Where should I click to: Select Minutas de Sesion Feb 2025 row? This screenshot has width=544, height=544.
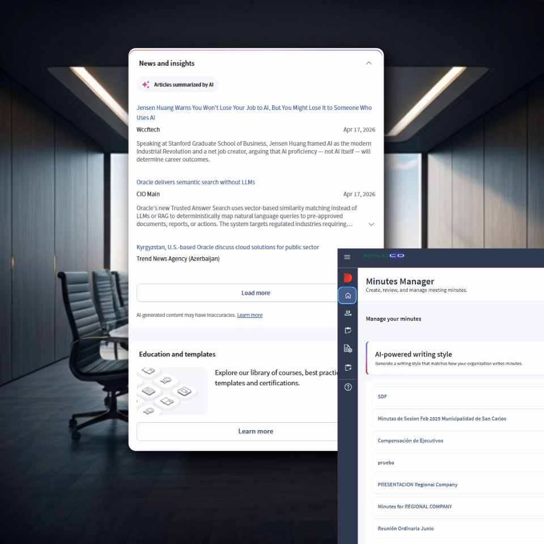click(x=458, y=419)
